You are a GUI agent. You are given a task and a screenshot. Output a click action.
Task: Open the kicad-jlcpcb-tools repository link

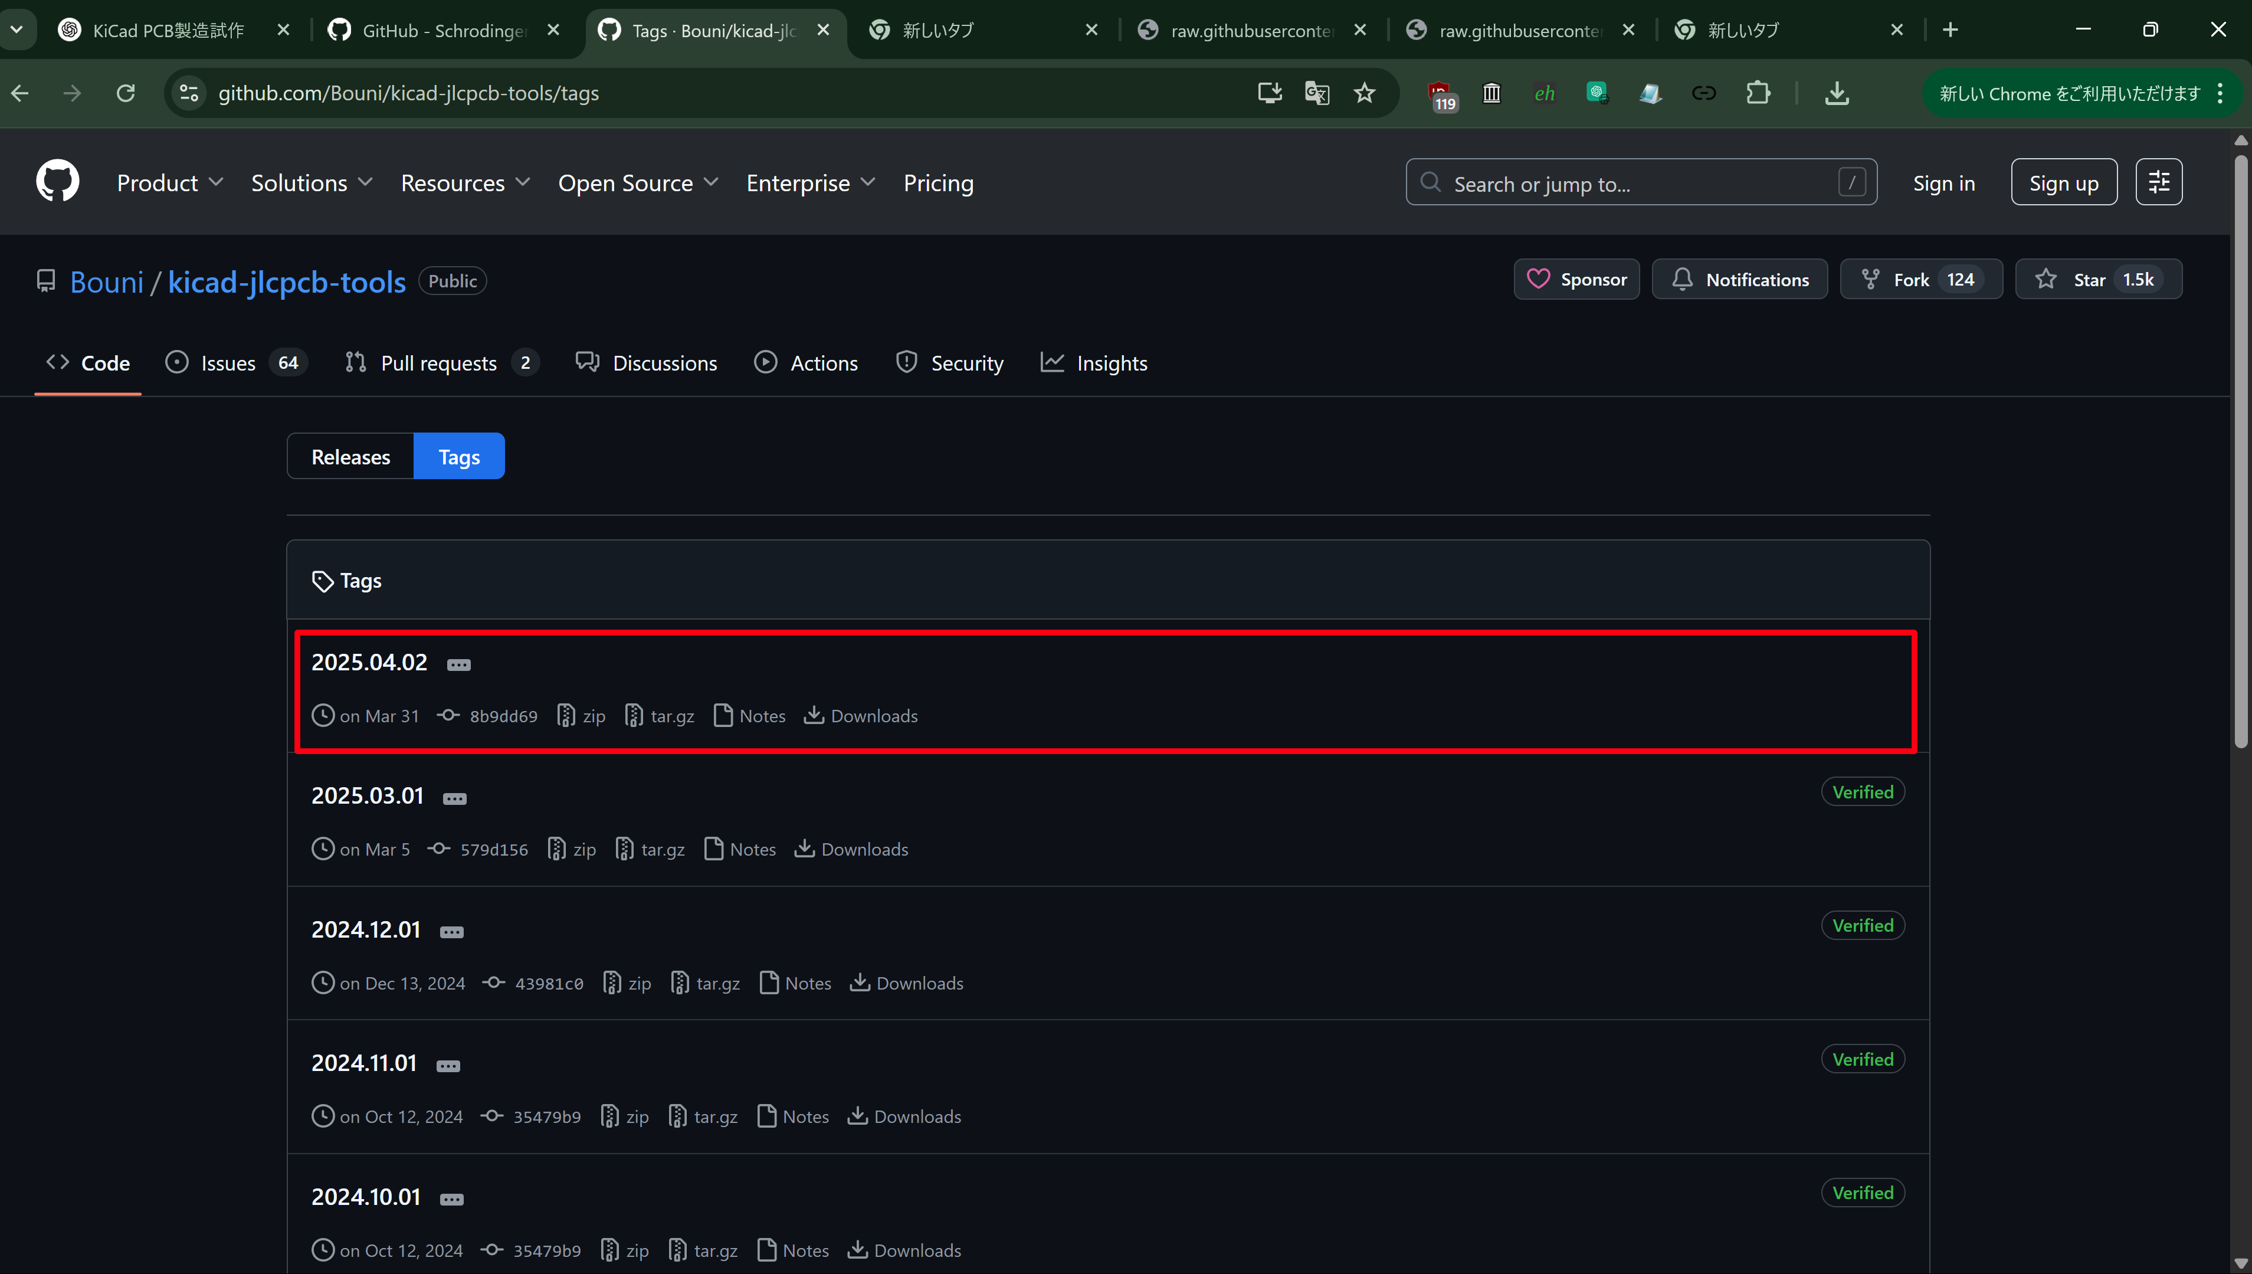point(287,281)
